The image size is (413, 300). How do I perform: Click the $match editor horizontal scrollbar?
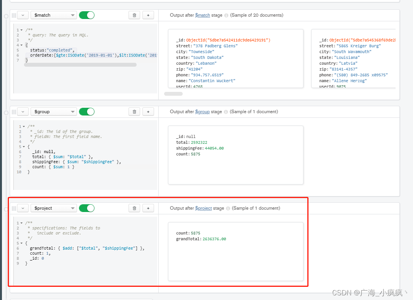(81, 65)
